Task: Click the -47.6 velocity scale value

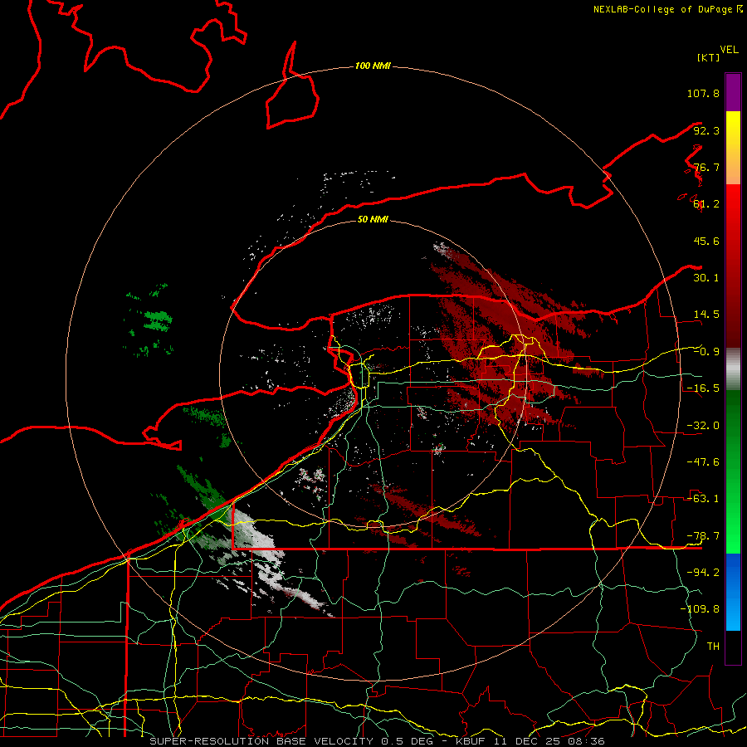Action: coord(703,462)
